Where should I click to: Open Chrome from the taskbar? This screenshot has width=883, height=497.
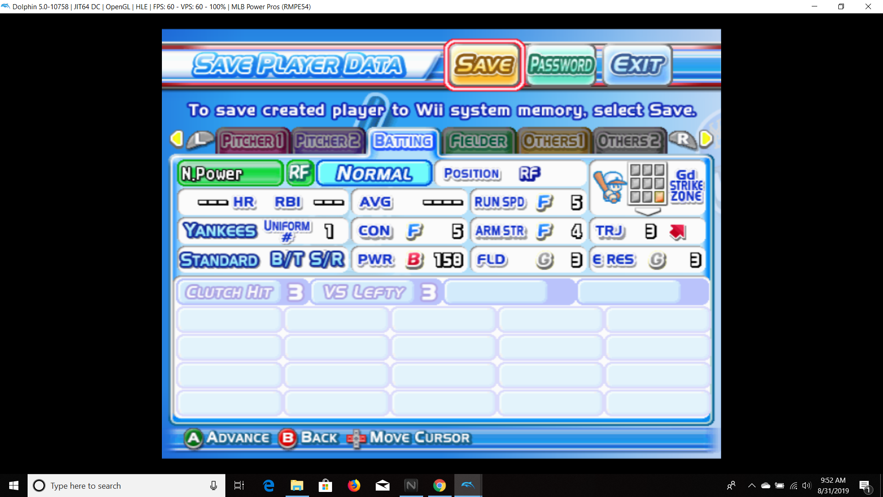pos(440,485)
